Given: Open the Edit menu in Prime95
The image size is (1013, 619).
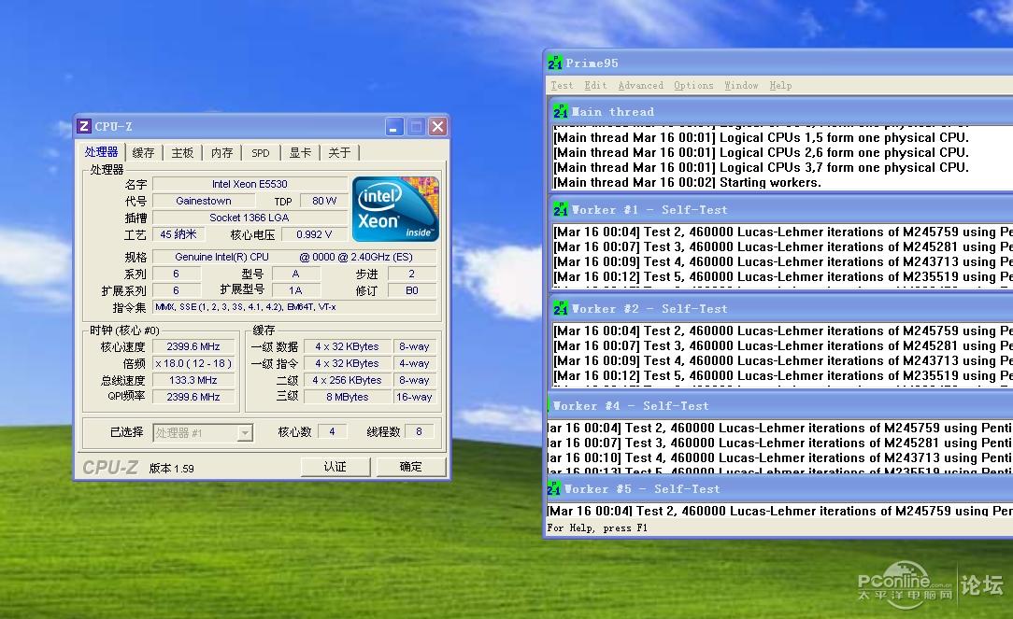Looking at the screenshot, I should 595,85.
